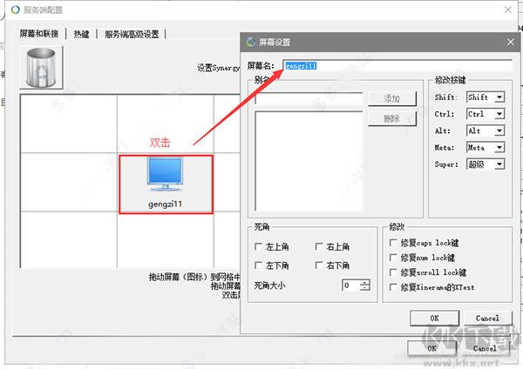The image size is (523, 369).
Task: Open the 服务端高级设置 tab
Action: point(132,34)
